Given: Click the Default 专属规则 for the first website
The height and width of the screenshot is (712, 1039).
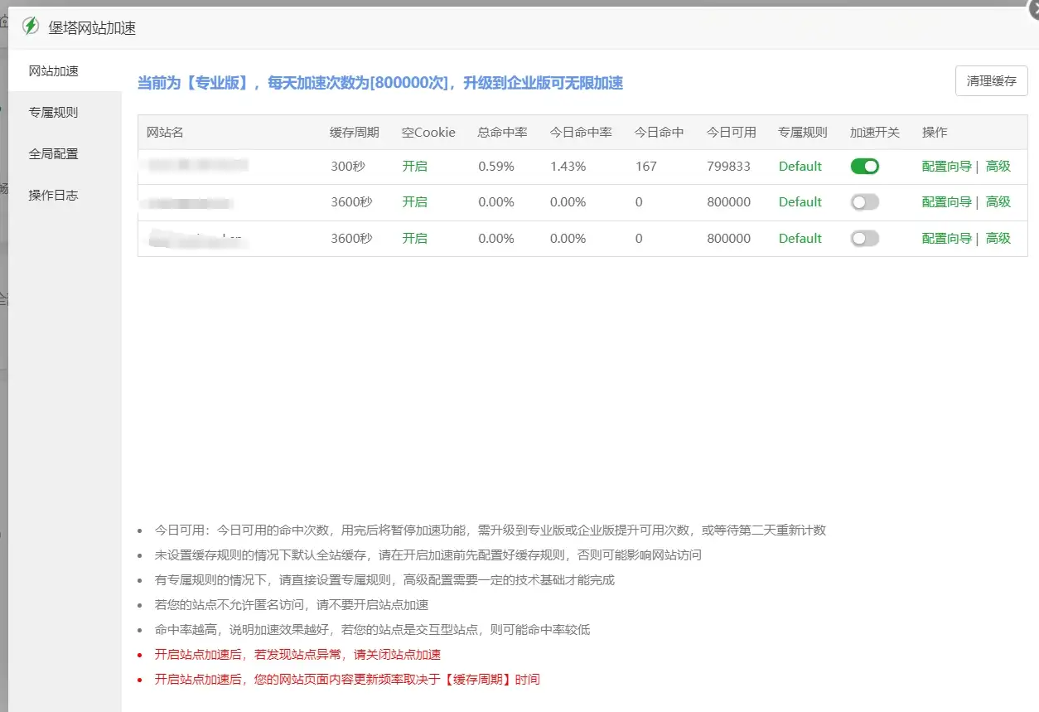Looking at the screenshot, I should point(800,166).
